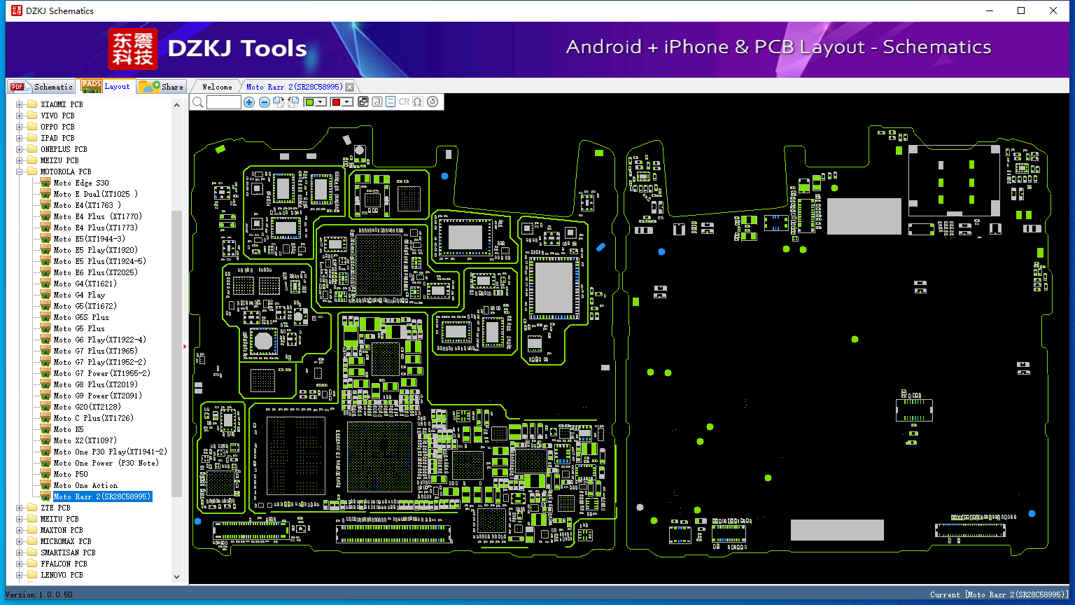This screenshot has height=605, width=1075.
Task: Click the overlapping windows icon in the toolbar
Action: 363,102
